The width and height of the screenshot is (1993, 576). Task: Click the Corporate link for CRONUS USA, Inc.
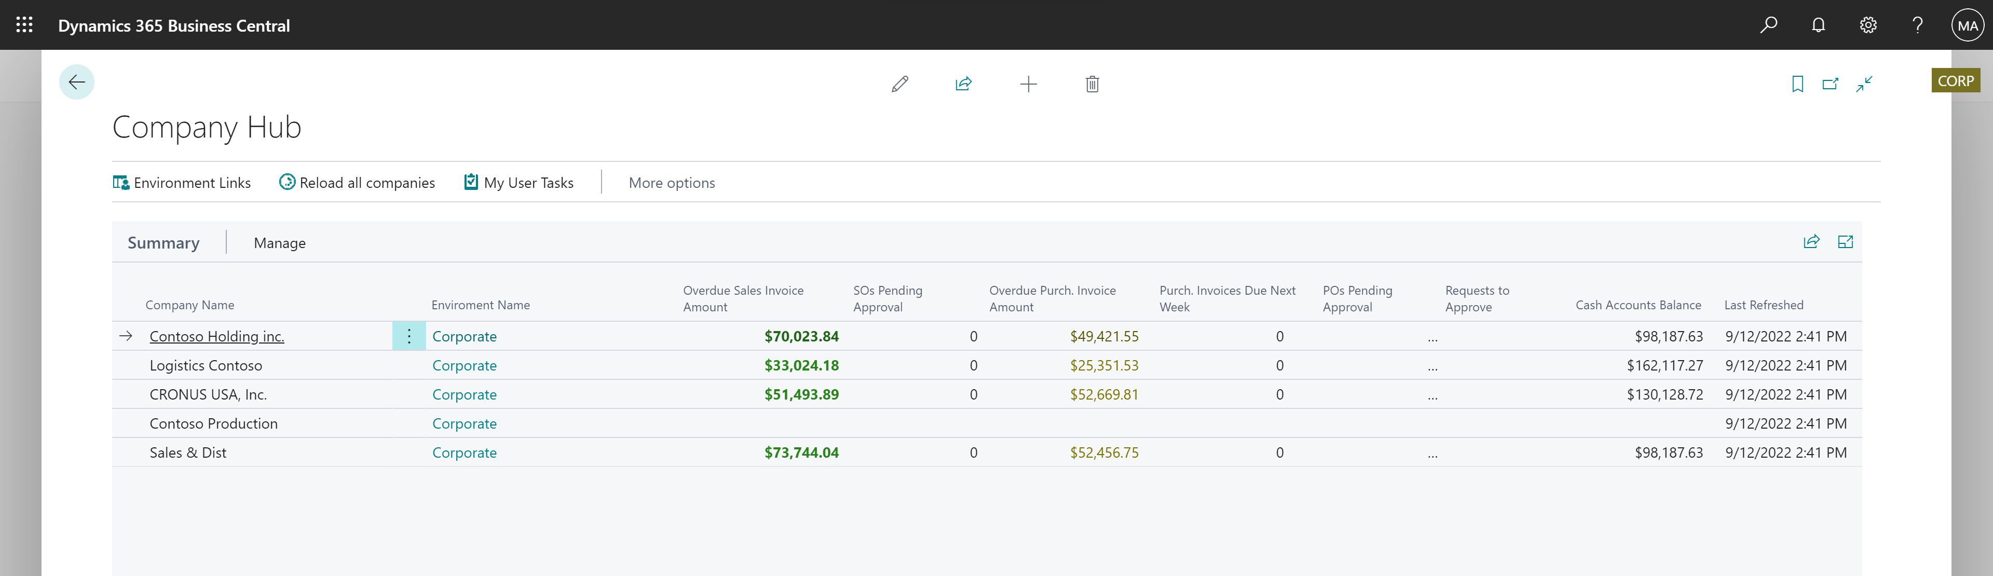click(464, 394)
